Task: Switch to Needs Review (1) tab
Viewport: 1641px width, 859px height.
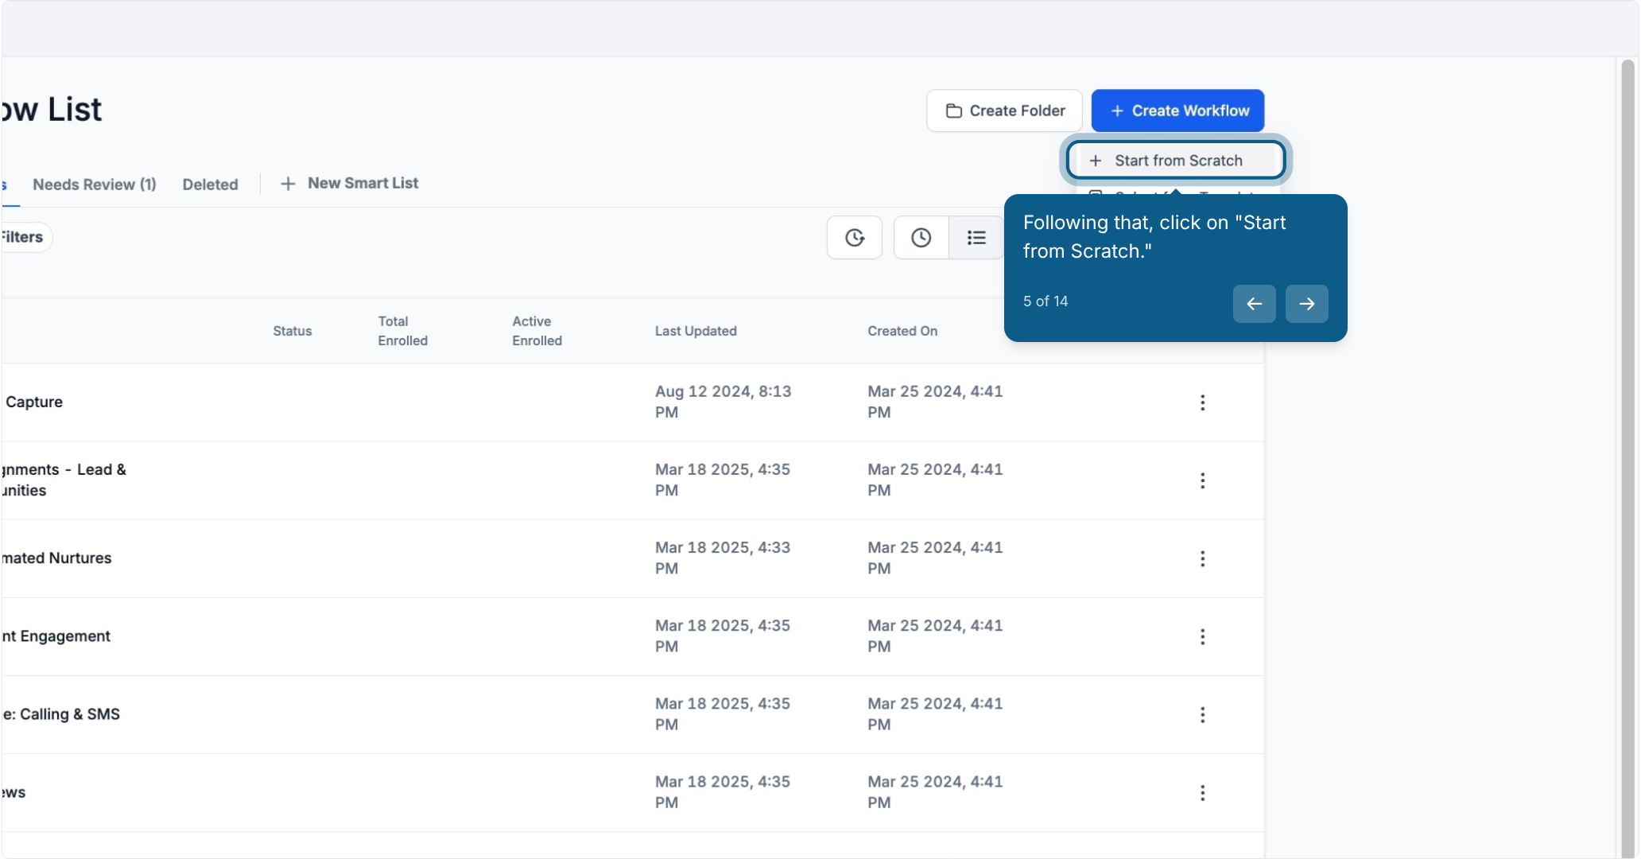Action: (x=95, y=185)
